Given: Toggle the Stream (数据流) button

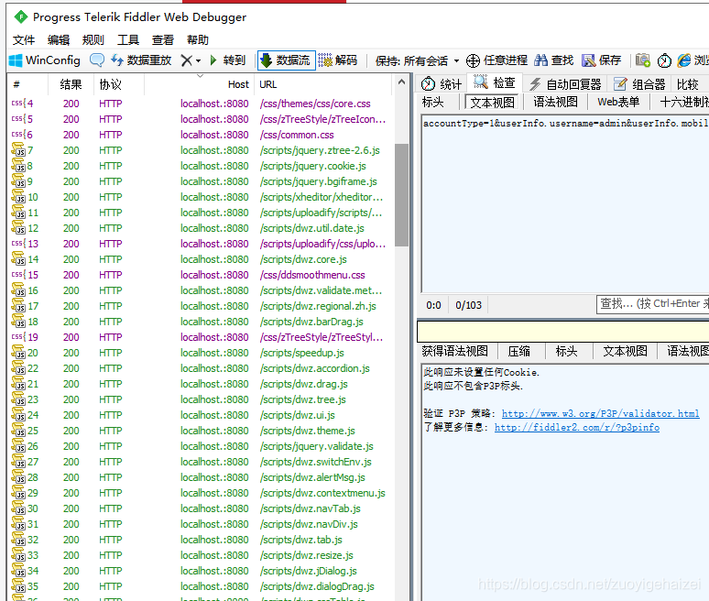Looking at the screenshot, I should 286,60.
